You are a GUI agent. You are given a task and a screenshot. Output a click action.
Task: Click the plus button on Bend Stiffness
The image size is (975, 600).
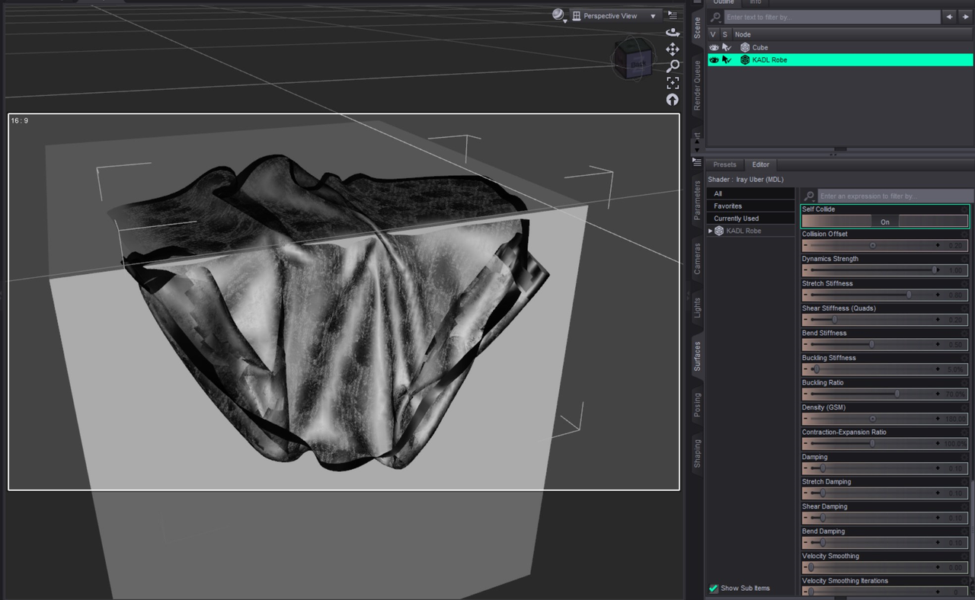pyautogui.click(x=938, y=344)
